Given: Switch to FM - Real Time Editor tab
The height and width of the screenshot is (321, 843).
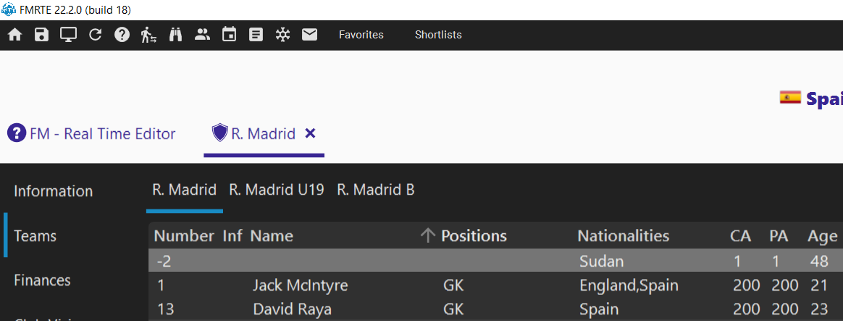Looking at the screenshot, I should (91, 133).
